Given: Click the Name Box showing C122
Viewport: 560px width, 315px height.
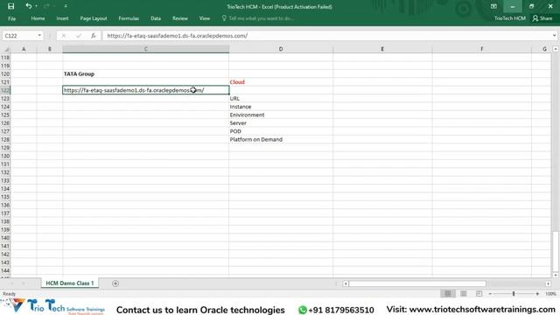Looking at the screenshot, I should pyautogui.click(x=19, y=36).
